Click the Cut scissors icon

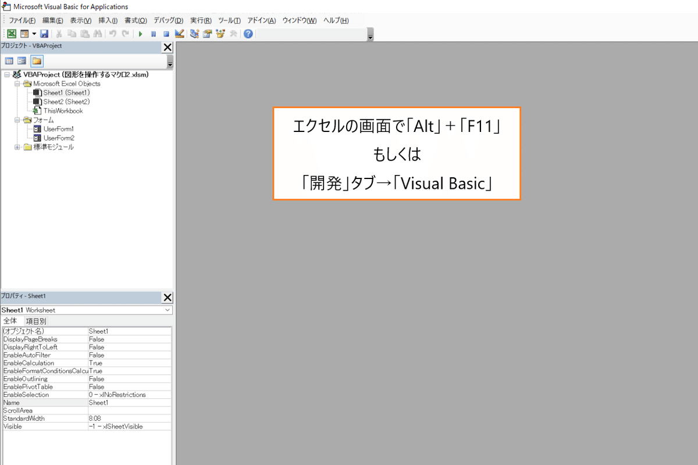pos(59,34)
